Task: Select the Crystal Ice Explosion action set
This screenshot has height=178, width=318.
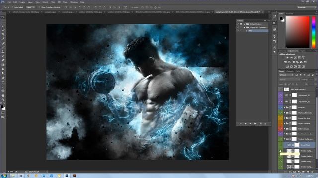Action: click(258, 27)
